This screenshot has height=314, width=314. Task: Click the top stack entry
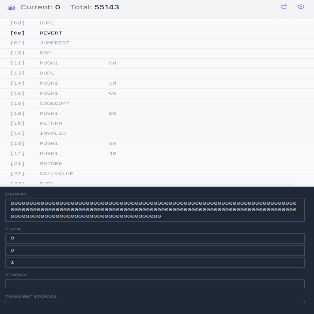pos(155,238)
